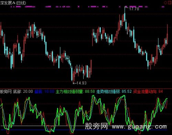Click the 17.78 high price label
The width and height of the screenshot is (172, 135).
[x=134, y=9]
